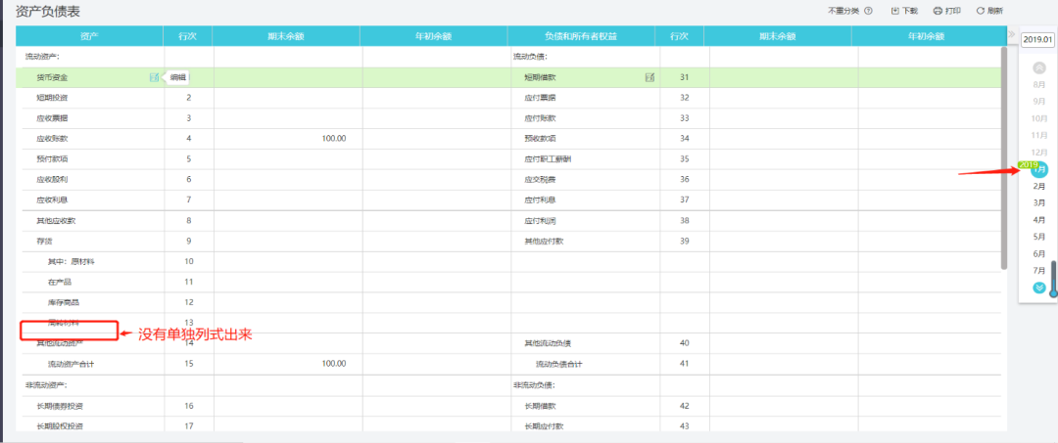This screenshot has height=443, width=1058.
Task: Click the 应付职工薪酬 row label
Action: coord(549,158)
